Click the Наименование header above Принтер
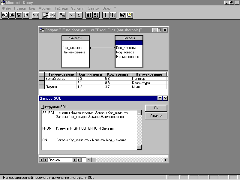Screen dimensions: 240x180 point(149,74)
